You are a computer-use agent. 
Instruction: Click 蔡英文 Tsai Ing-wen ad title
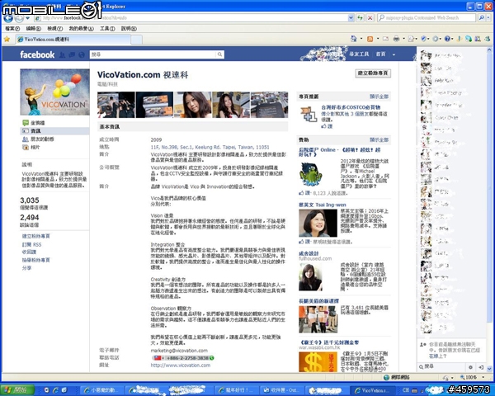pos(323,205)
